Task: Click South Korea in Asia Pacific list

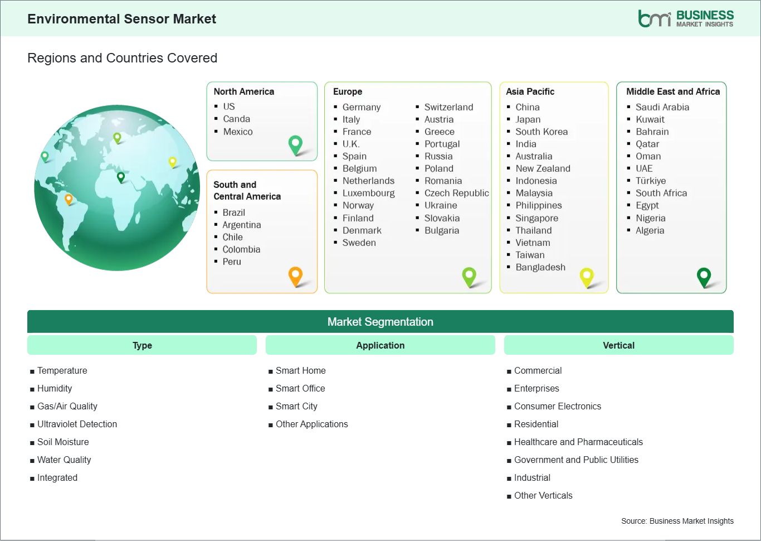Action: [541, 132]
